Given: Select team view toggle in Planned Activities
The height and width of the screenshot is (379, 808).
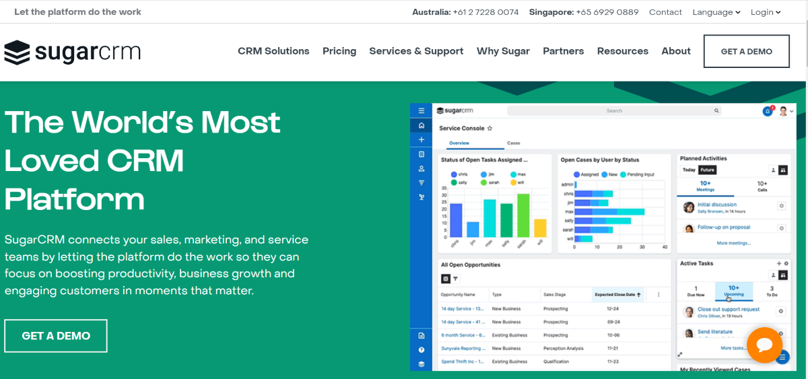Looking at the screenshot, I should coord(783,170).
